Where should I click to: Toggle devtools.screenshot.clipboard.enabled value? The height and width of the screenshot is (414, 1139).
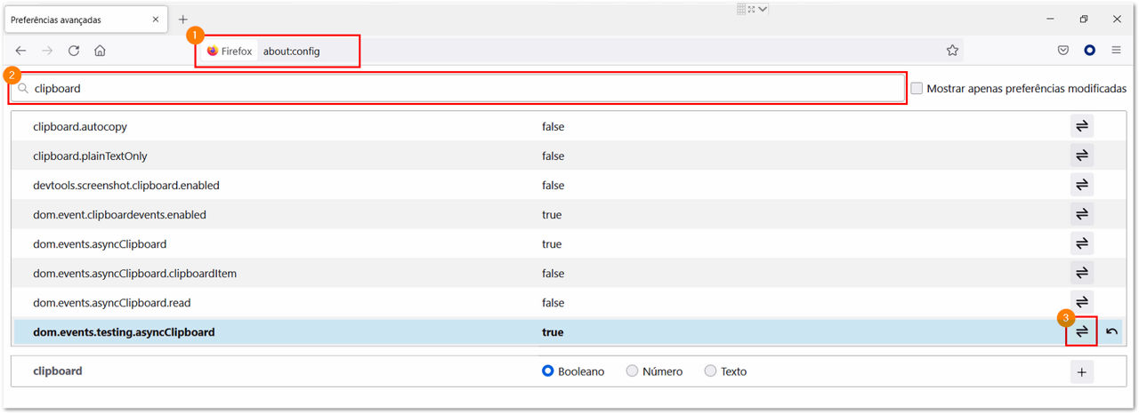(1082, 185)
